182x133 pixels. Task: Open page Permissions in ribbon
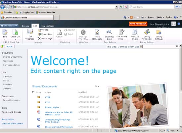[x=45, y=34]
